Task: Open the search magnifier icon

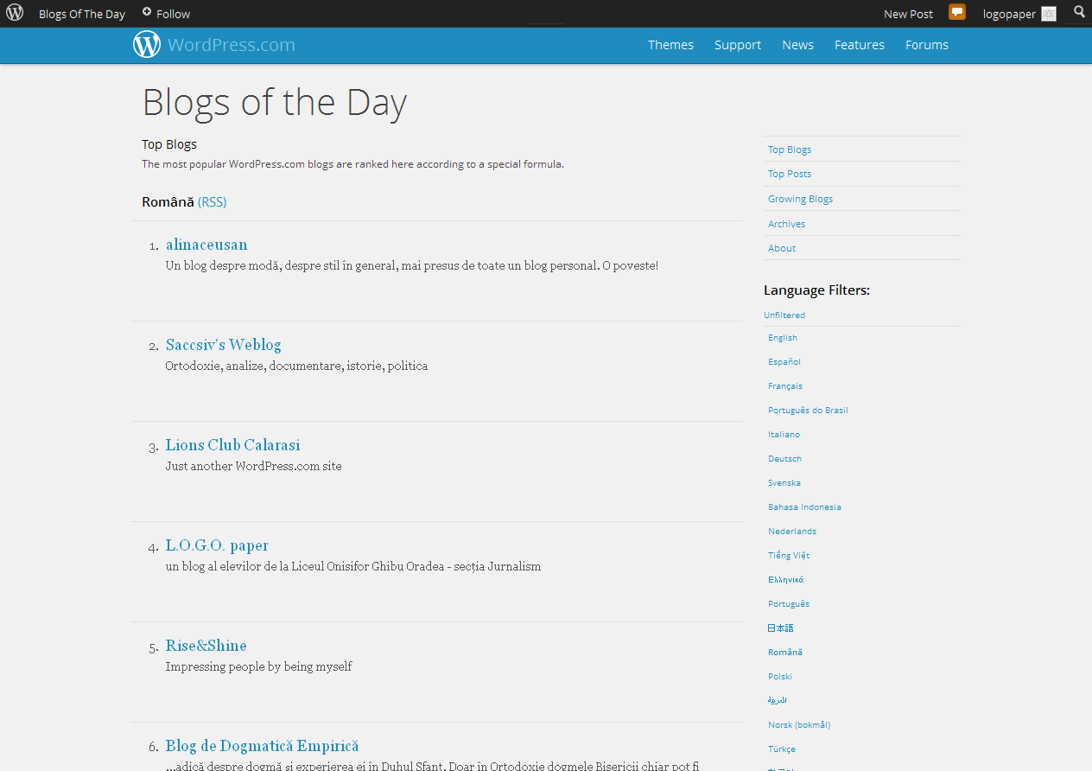Action: (1079, 12)
